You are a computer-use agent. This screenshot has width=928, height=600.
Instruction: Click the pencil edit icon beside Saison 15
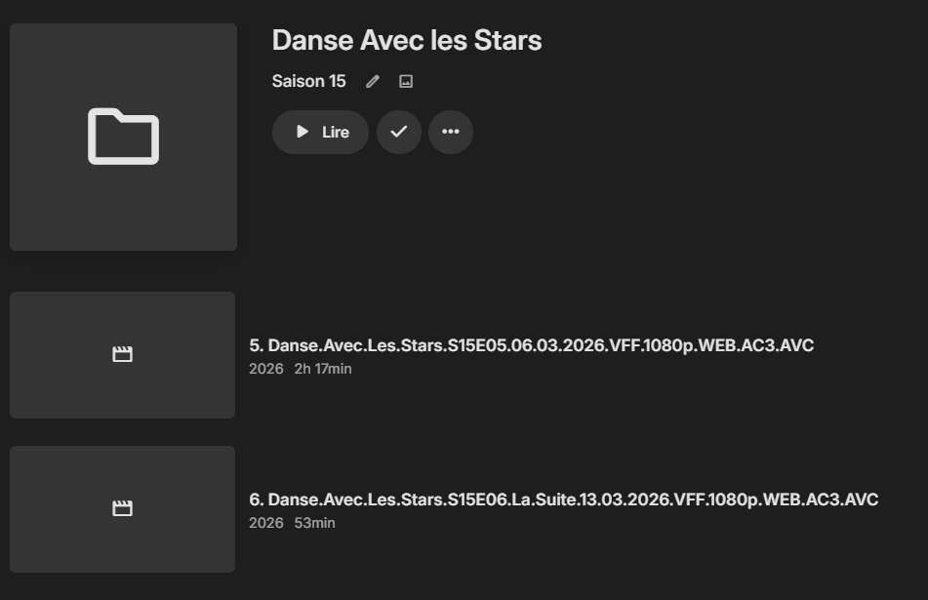pos(372,82)
